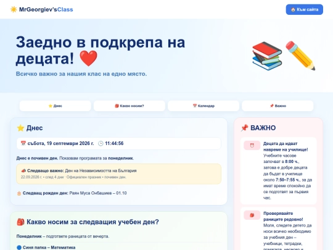Click the stacked books illustration
333x250 pixels.
point(267,56)
